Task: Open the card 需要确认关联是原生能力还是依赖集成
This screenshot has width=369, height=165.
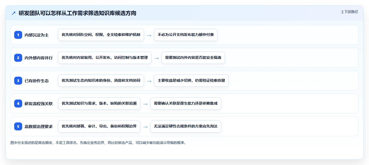Action: [x=186, y=104]
